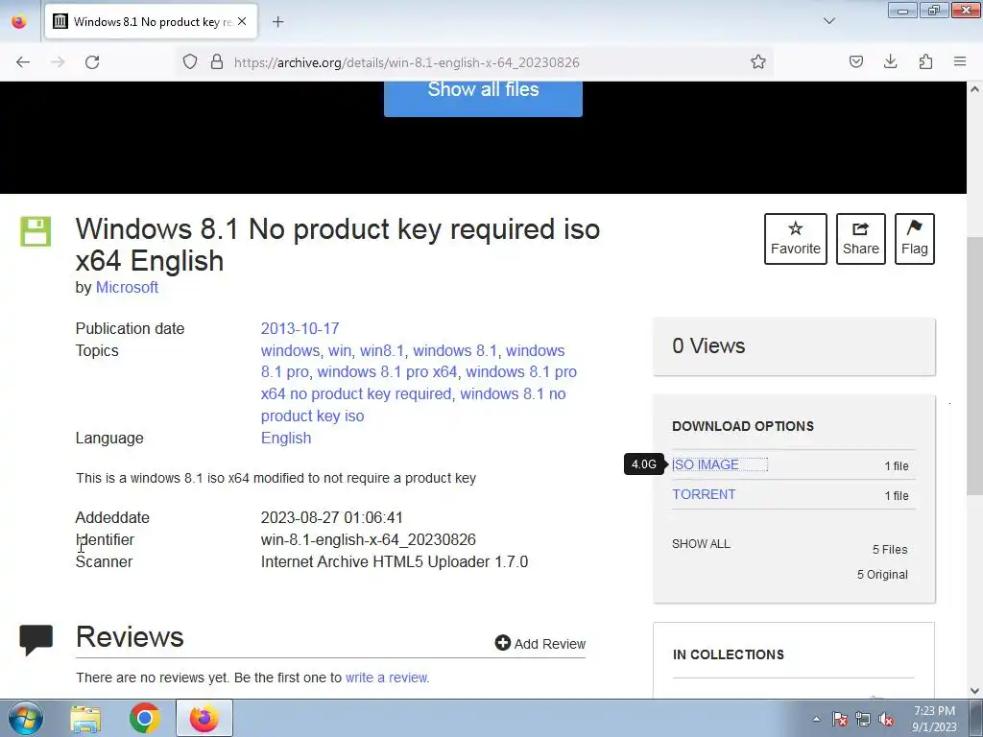The image size is (983, 737).
Task: Open the win8.1 topic link
Action: pos(382,350)
